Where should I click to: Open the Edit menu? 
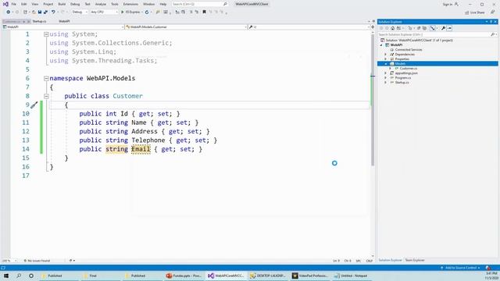coord(24,4)
